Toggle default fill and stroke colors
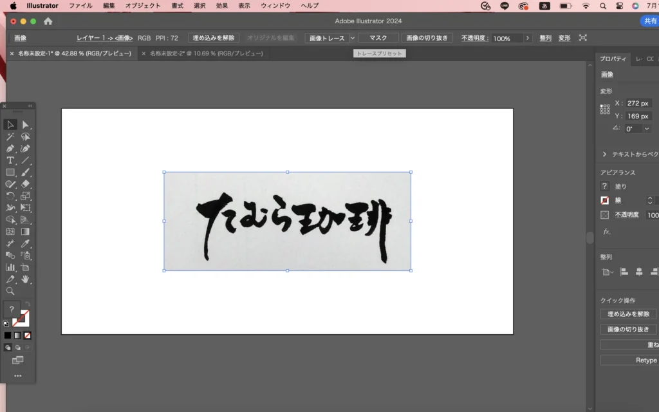 6,323
